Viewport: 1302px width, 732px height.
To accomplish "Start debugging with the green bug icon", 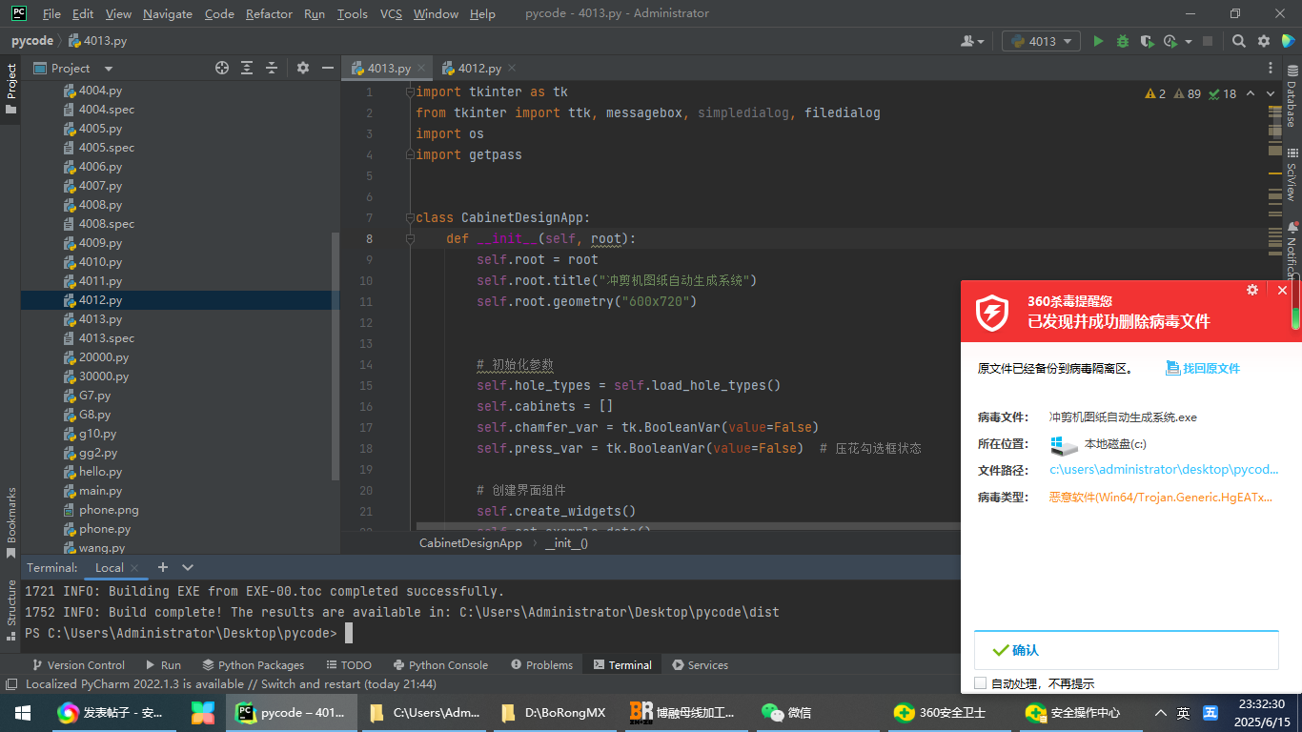I will (1122, 41).
